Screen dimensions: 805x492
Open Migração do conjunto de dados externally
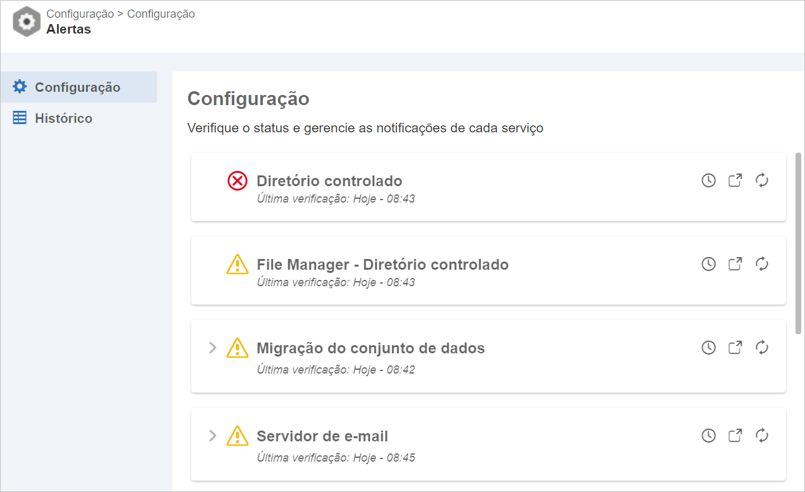coord(735,347)
